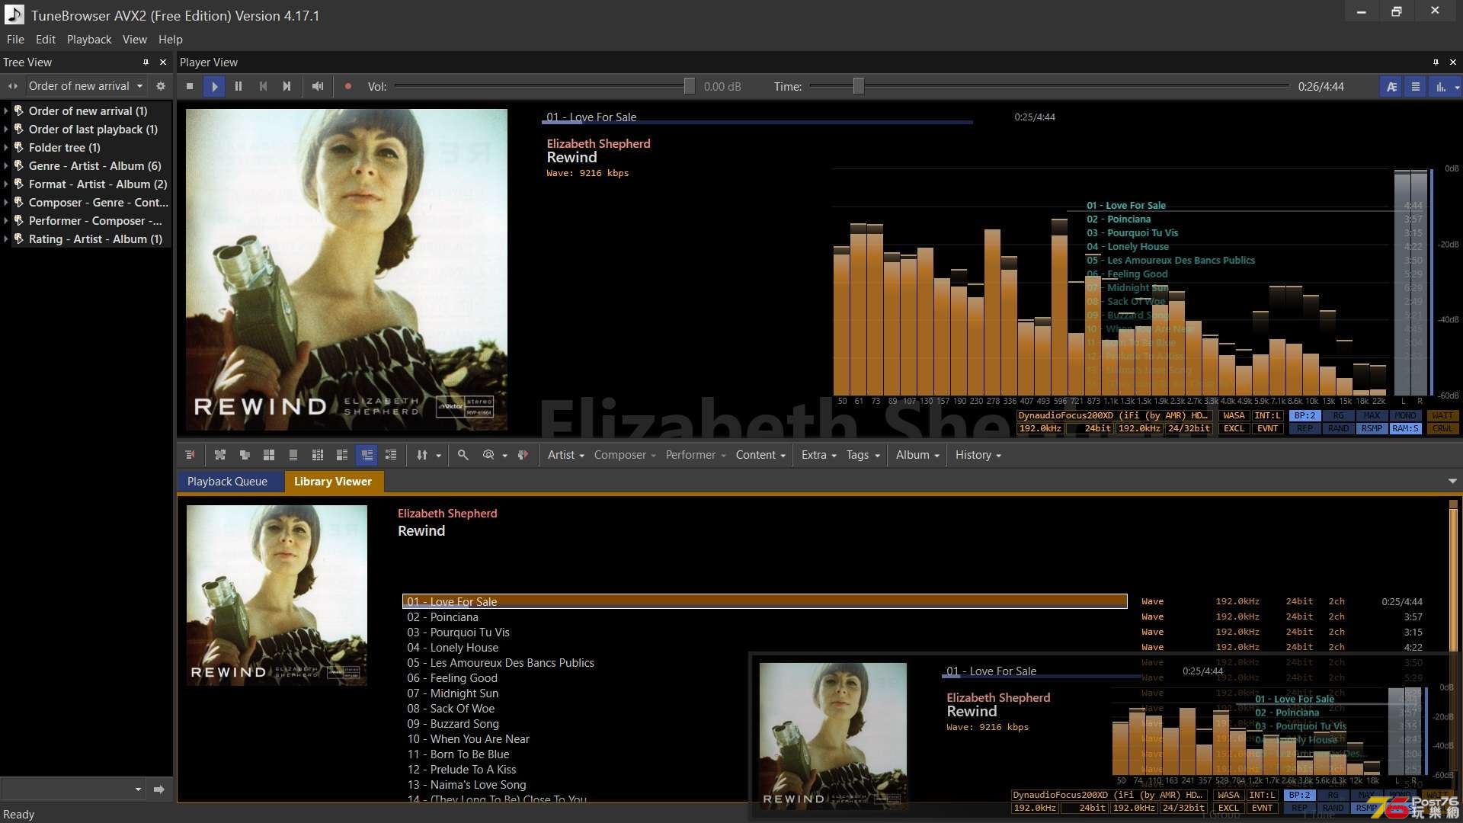Open the File menu
Viewport: 1463px width, 823px height.
point(15,40)
